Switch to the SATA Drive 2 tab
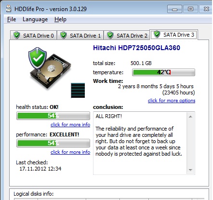This screenshot has width=213, height=200. pyautogui.click(x=127, y=35)
